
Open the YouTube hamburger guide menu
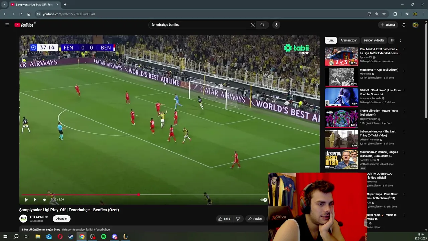pos(7,25)
